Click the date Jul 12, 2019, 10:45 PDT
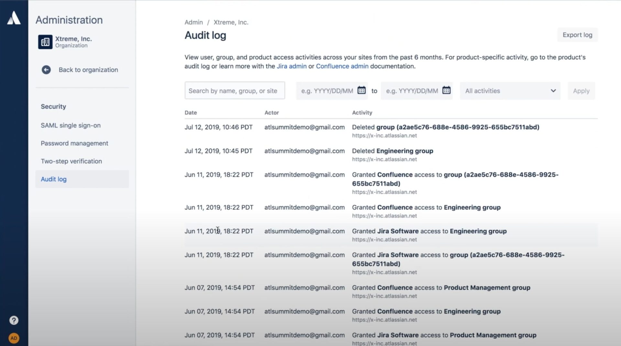Screen dimensions: 621x346 point(219,151)
